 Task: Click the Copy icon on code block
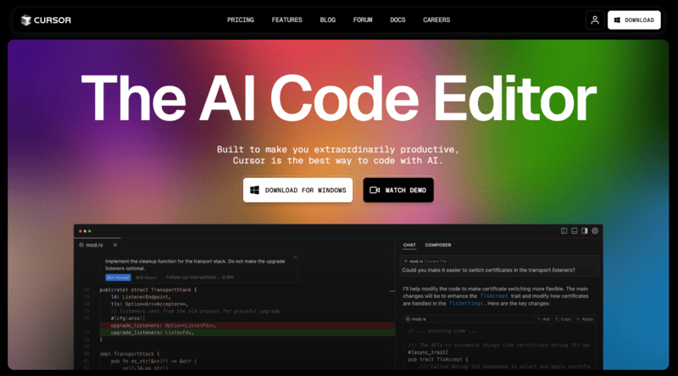[563, 319]
